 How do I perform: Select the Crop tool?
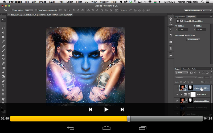point(3,37)
